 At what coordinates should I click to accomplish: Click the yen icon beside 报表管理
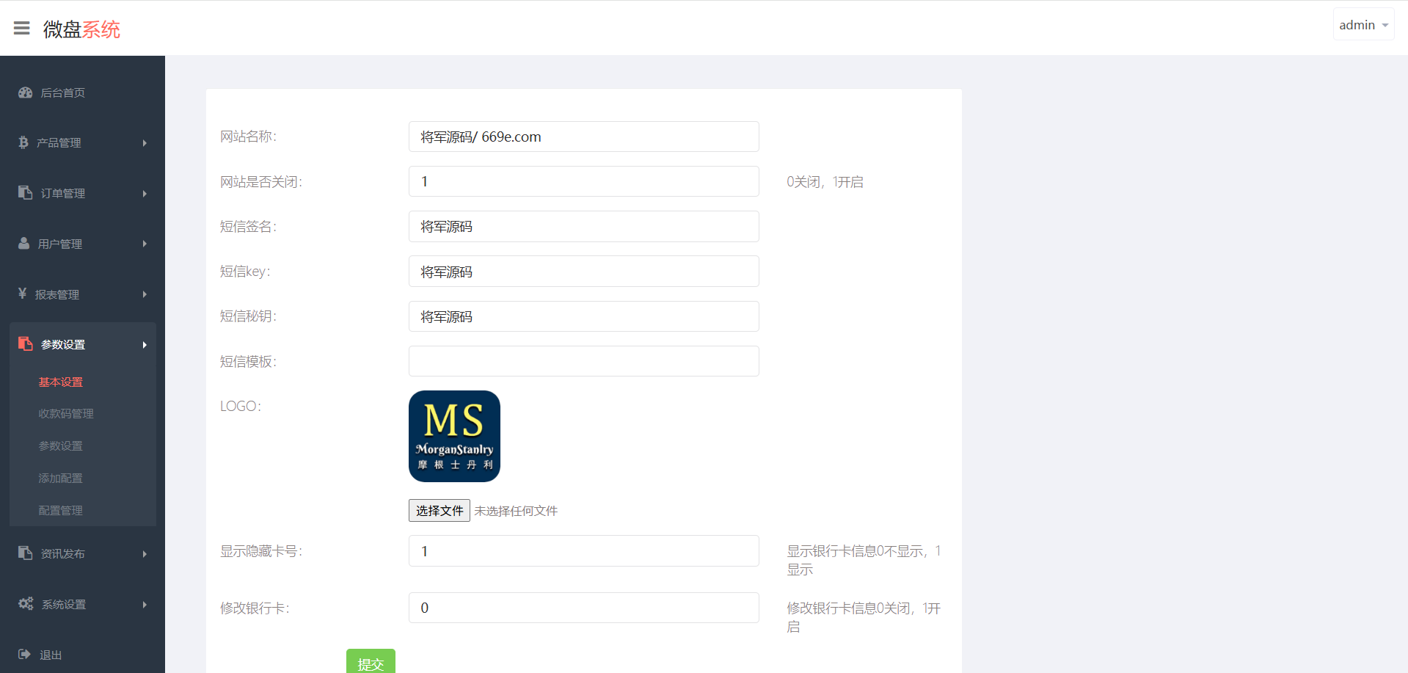click(23, 294)
